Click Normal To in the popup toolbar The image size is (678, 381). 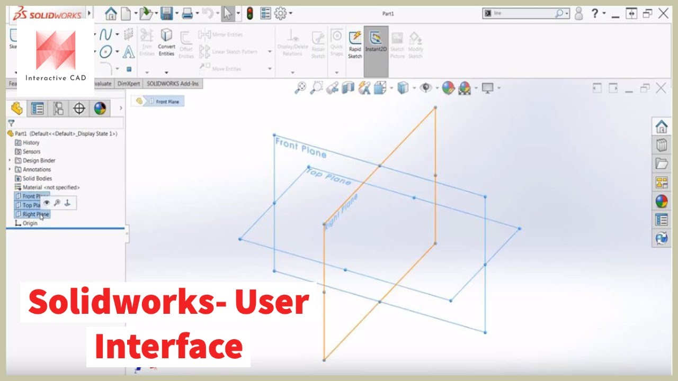[67, 203]
